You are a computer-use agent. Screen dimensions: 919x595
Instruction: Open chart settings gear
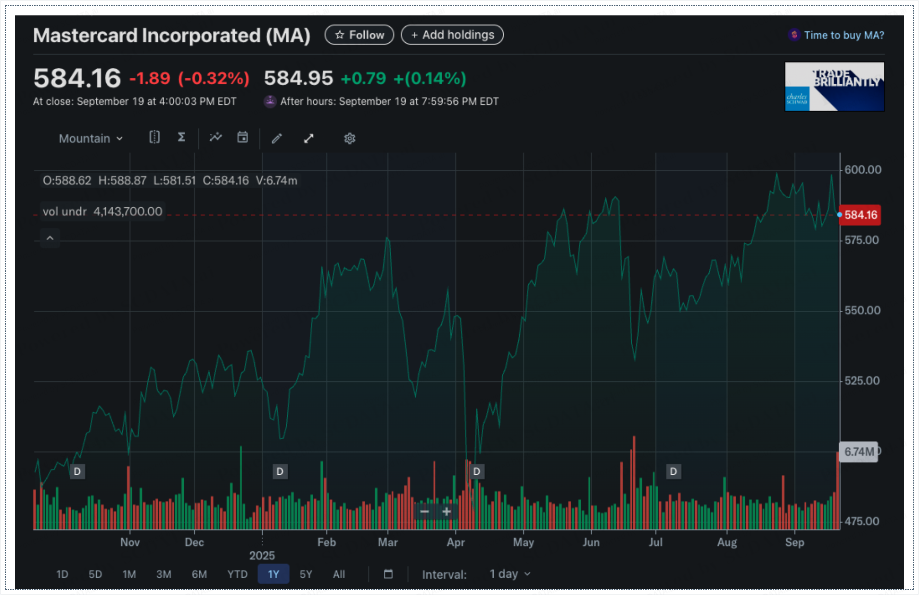pos(349,139)
